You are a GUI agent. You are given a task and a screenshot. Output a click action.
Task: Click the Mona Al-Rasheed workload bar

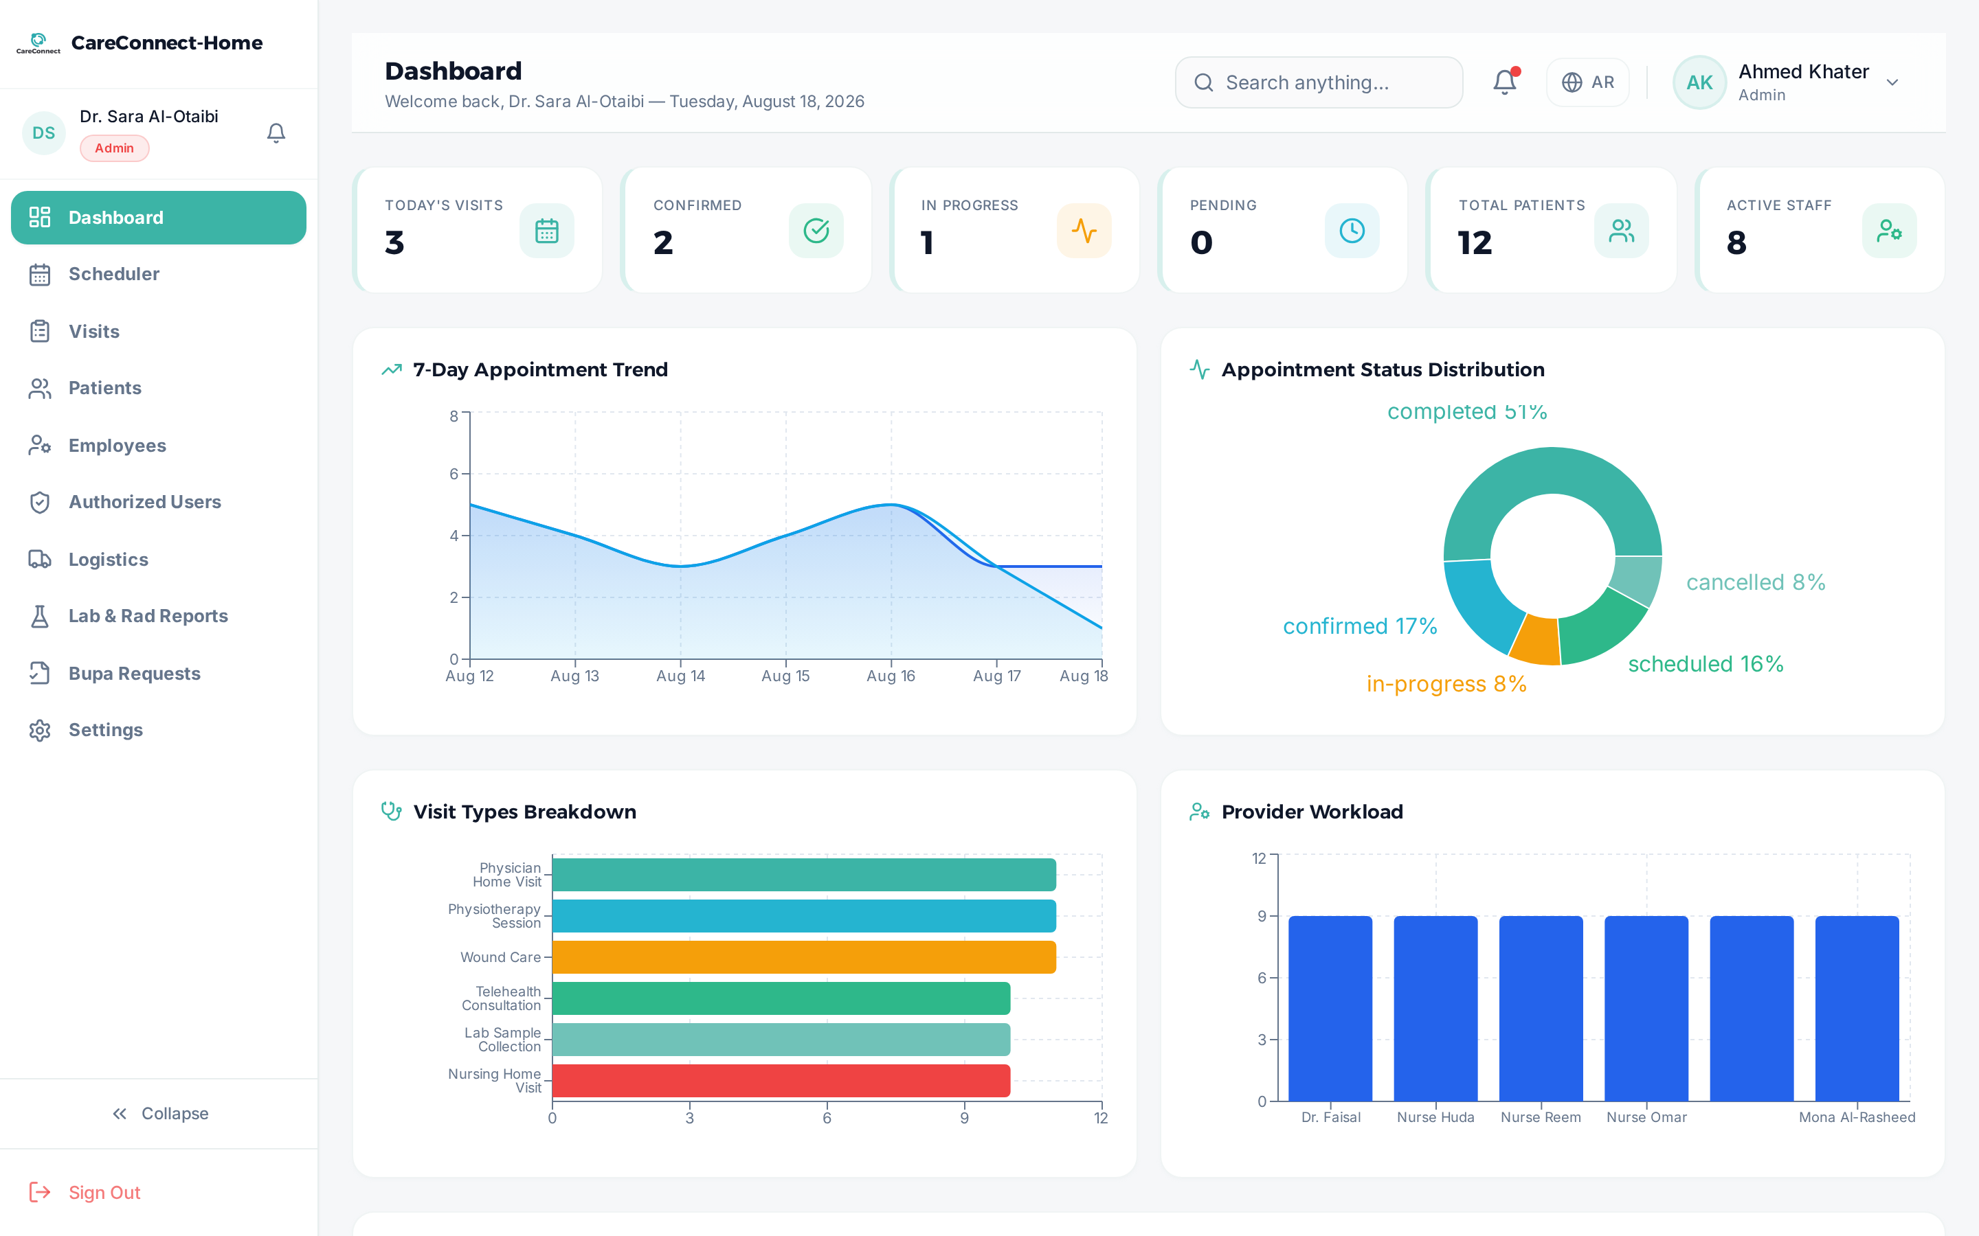pos(1856,1009)
